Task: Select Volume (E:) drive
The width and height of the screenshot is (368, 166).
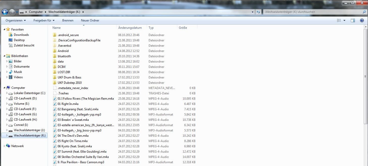Action: [x=21, y=104]
